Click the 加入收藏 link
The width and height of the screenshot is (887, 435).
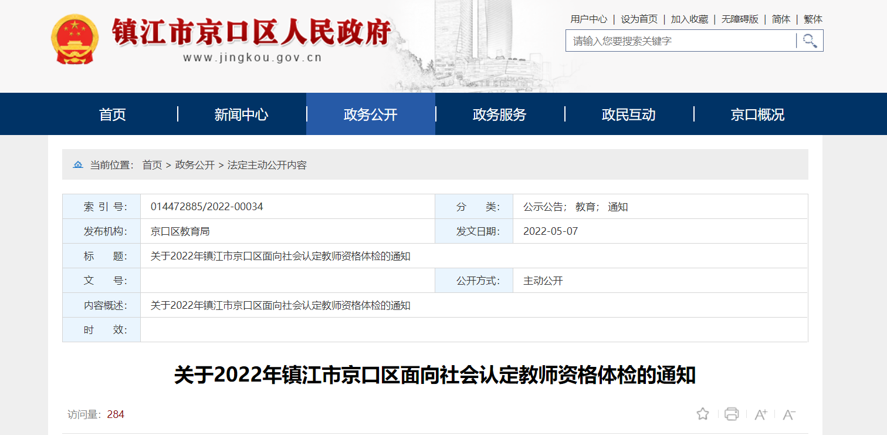[689, 19]
